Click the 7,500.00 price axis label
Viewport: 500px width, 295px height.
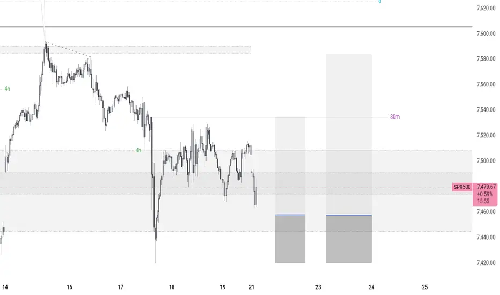point(486,161)
